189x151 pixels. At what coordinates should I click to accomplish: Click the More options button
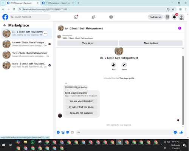point(151,43)
